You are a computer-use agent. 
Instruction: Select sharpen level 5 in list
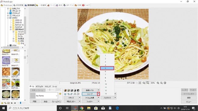click(107, 68)
